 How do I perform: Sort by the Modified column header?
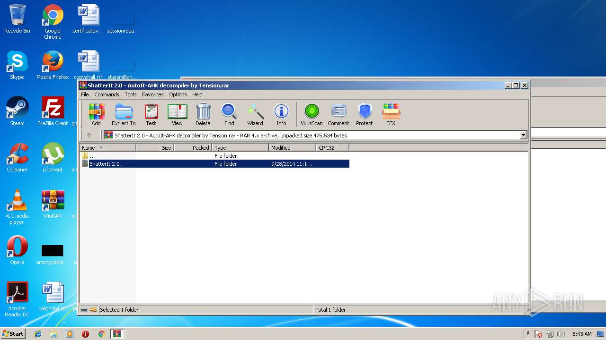click(293, 147)
